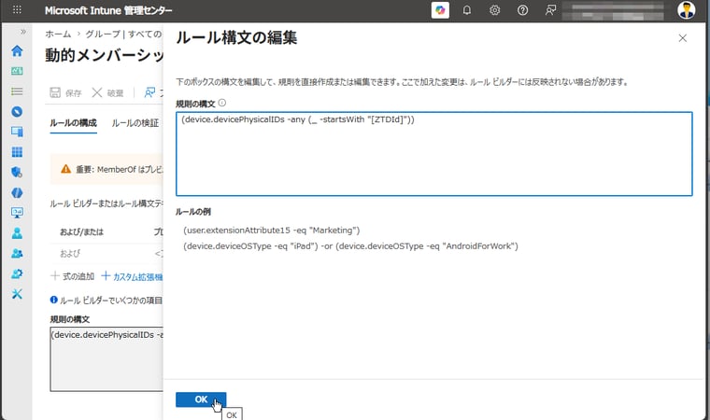Open Groups icon in sidebar

click(x=17, y=254)
